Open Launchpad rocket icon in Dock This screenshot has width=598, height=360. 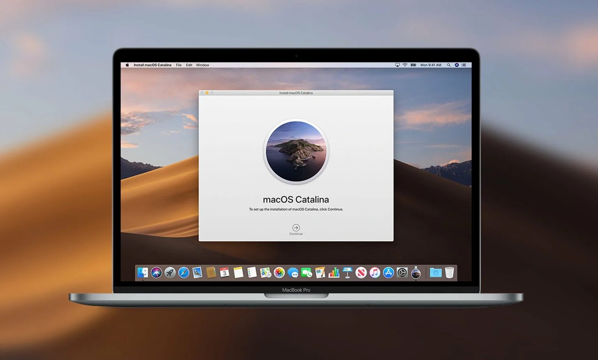click(x=170, y=273)
